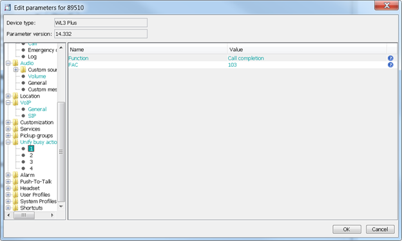The height and width of the screenshot is (241, 402).
Task: Click the Headset folder icon
Action: [x=15, y=188]
